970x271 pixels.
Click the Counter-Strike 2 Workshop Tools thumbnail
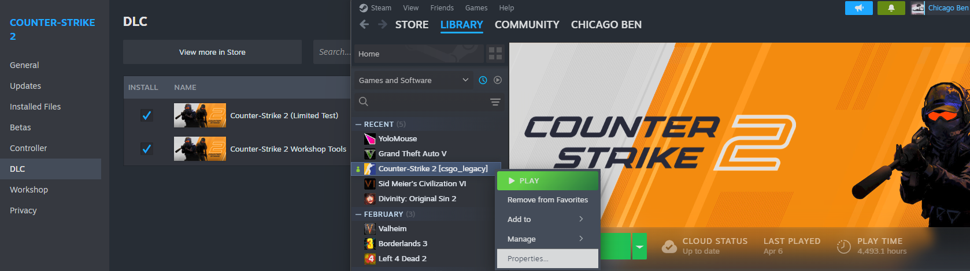(200, 149)
